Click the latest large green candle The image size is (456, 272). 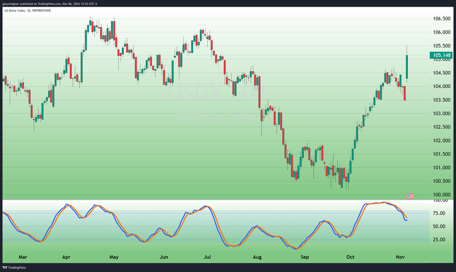coord(407,65)
